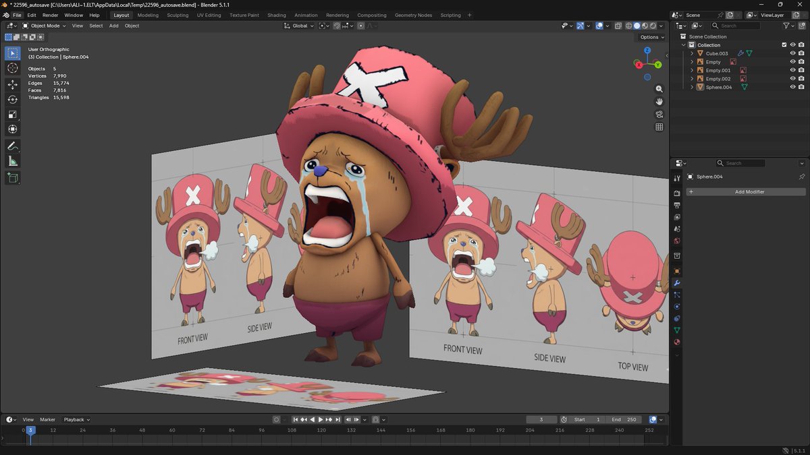Disable rendering for Empty.002
Image resolution: width=810 pixels, height=455 pixels.
(x=801, y=79)
